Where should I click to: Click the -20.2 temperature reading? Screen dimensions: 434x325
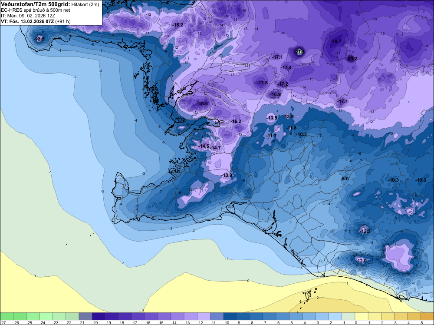tap(352, 59)
